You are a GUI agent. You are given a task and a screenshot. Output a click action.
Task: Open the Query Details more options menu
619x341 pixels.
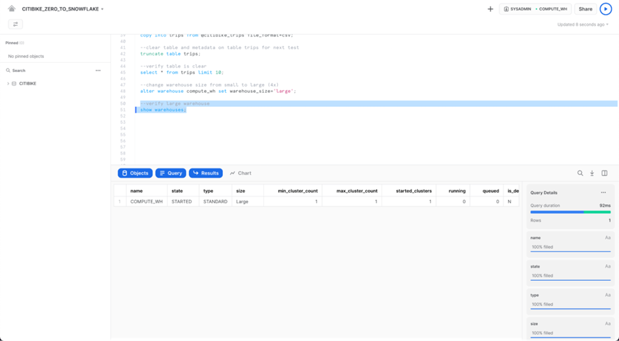click(604, 193)
